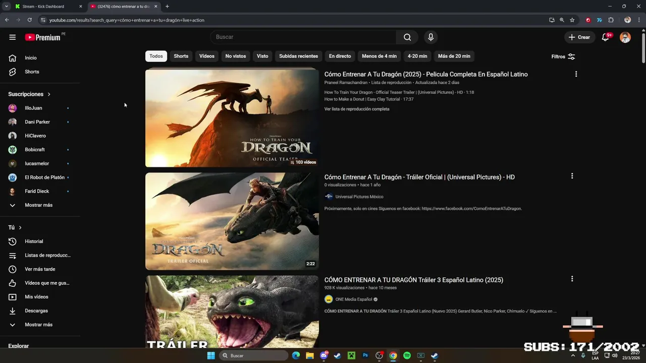Open the Tú section chevron
This screenshot has height=363, width=646.
coord(20,227)
